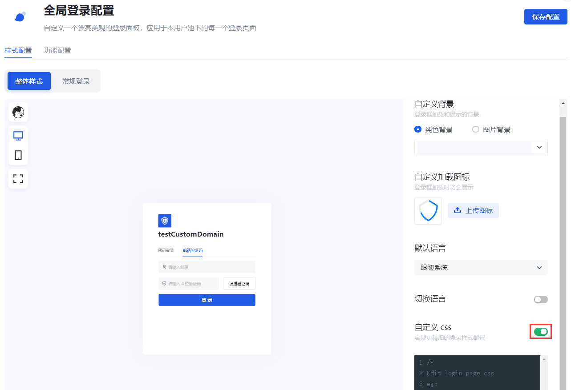Viewport: 571px width, 390px height.
Task: Click the background color swatch bar
Action: coord(474,148)
